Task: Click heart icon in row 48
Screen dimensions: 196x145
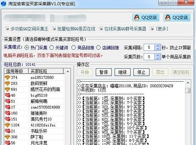Action: coord(7,95)
